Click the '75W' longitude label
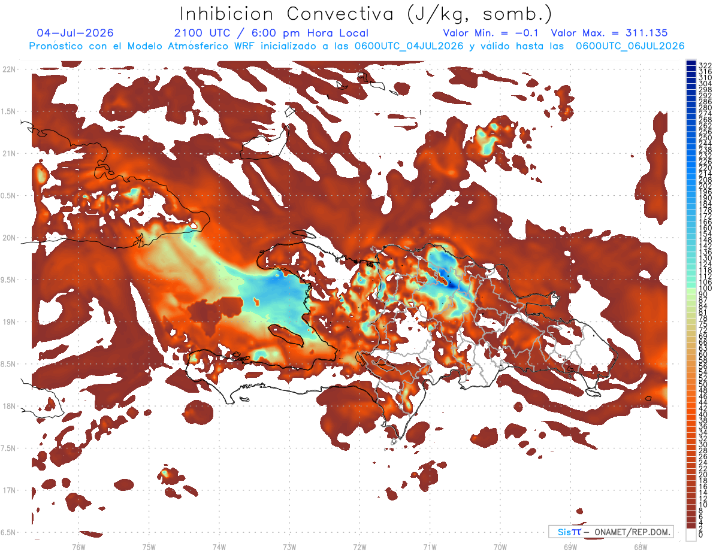 (149, 547)
